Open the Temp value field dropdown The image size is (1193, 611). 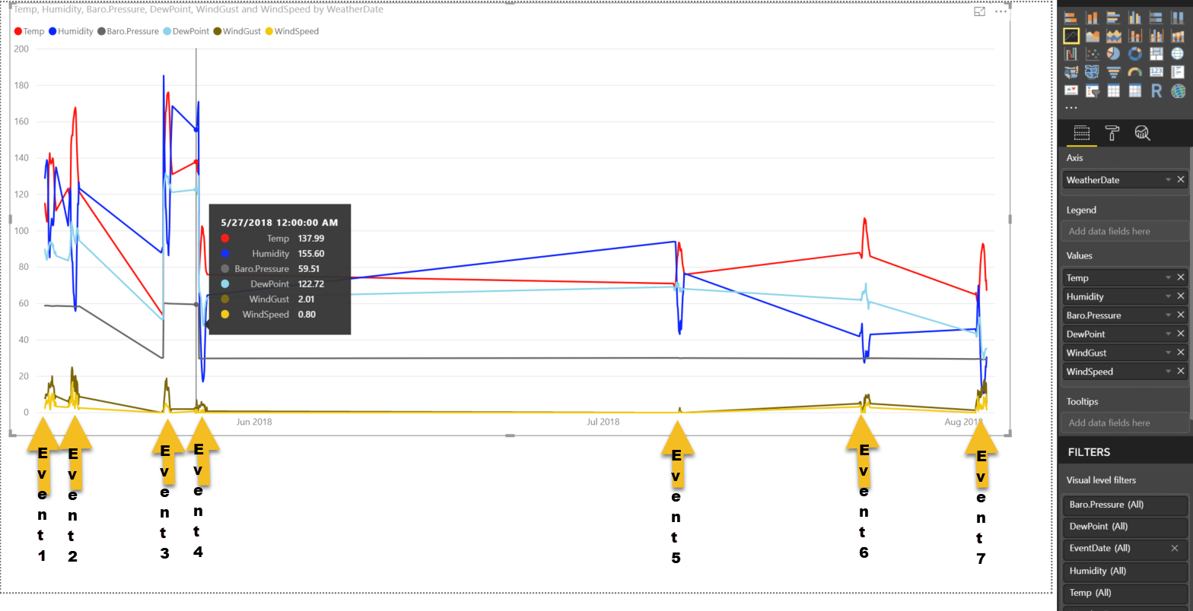[1168, 278]
